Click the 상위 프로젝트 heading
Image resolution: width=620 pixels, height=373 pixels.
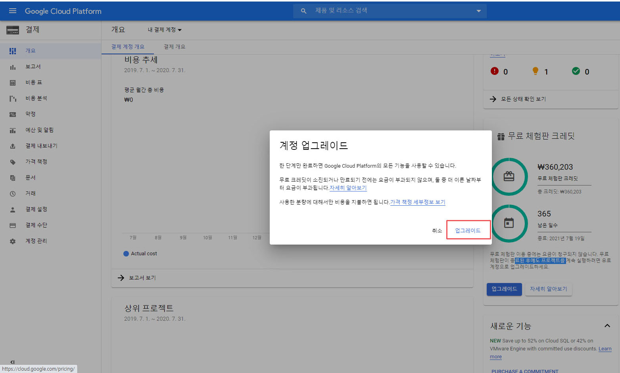(149, 308)
